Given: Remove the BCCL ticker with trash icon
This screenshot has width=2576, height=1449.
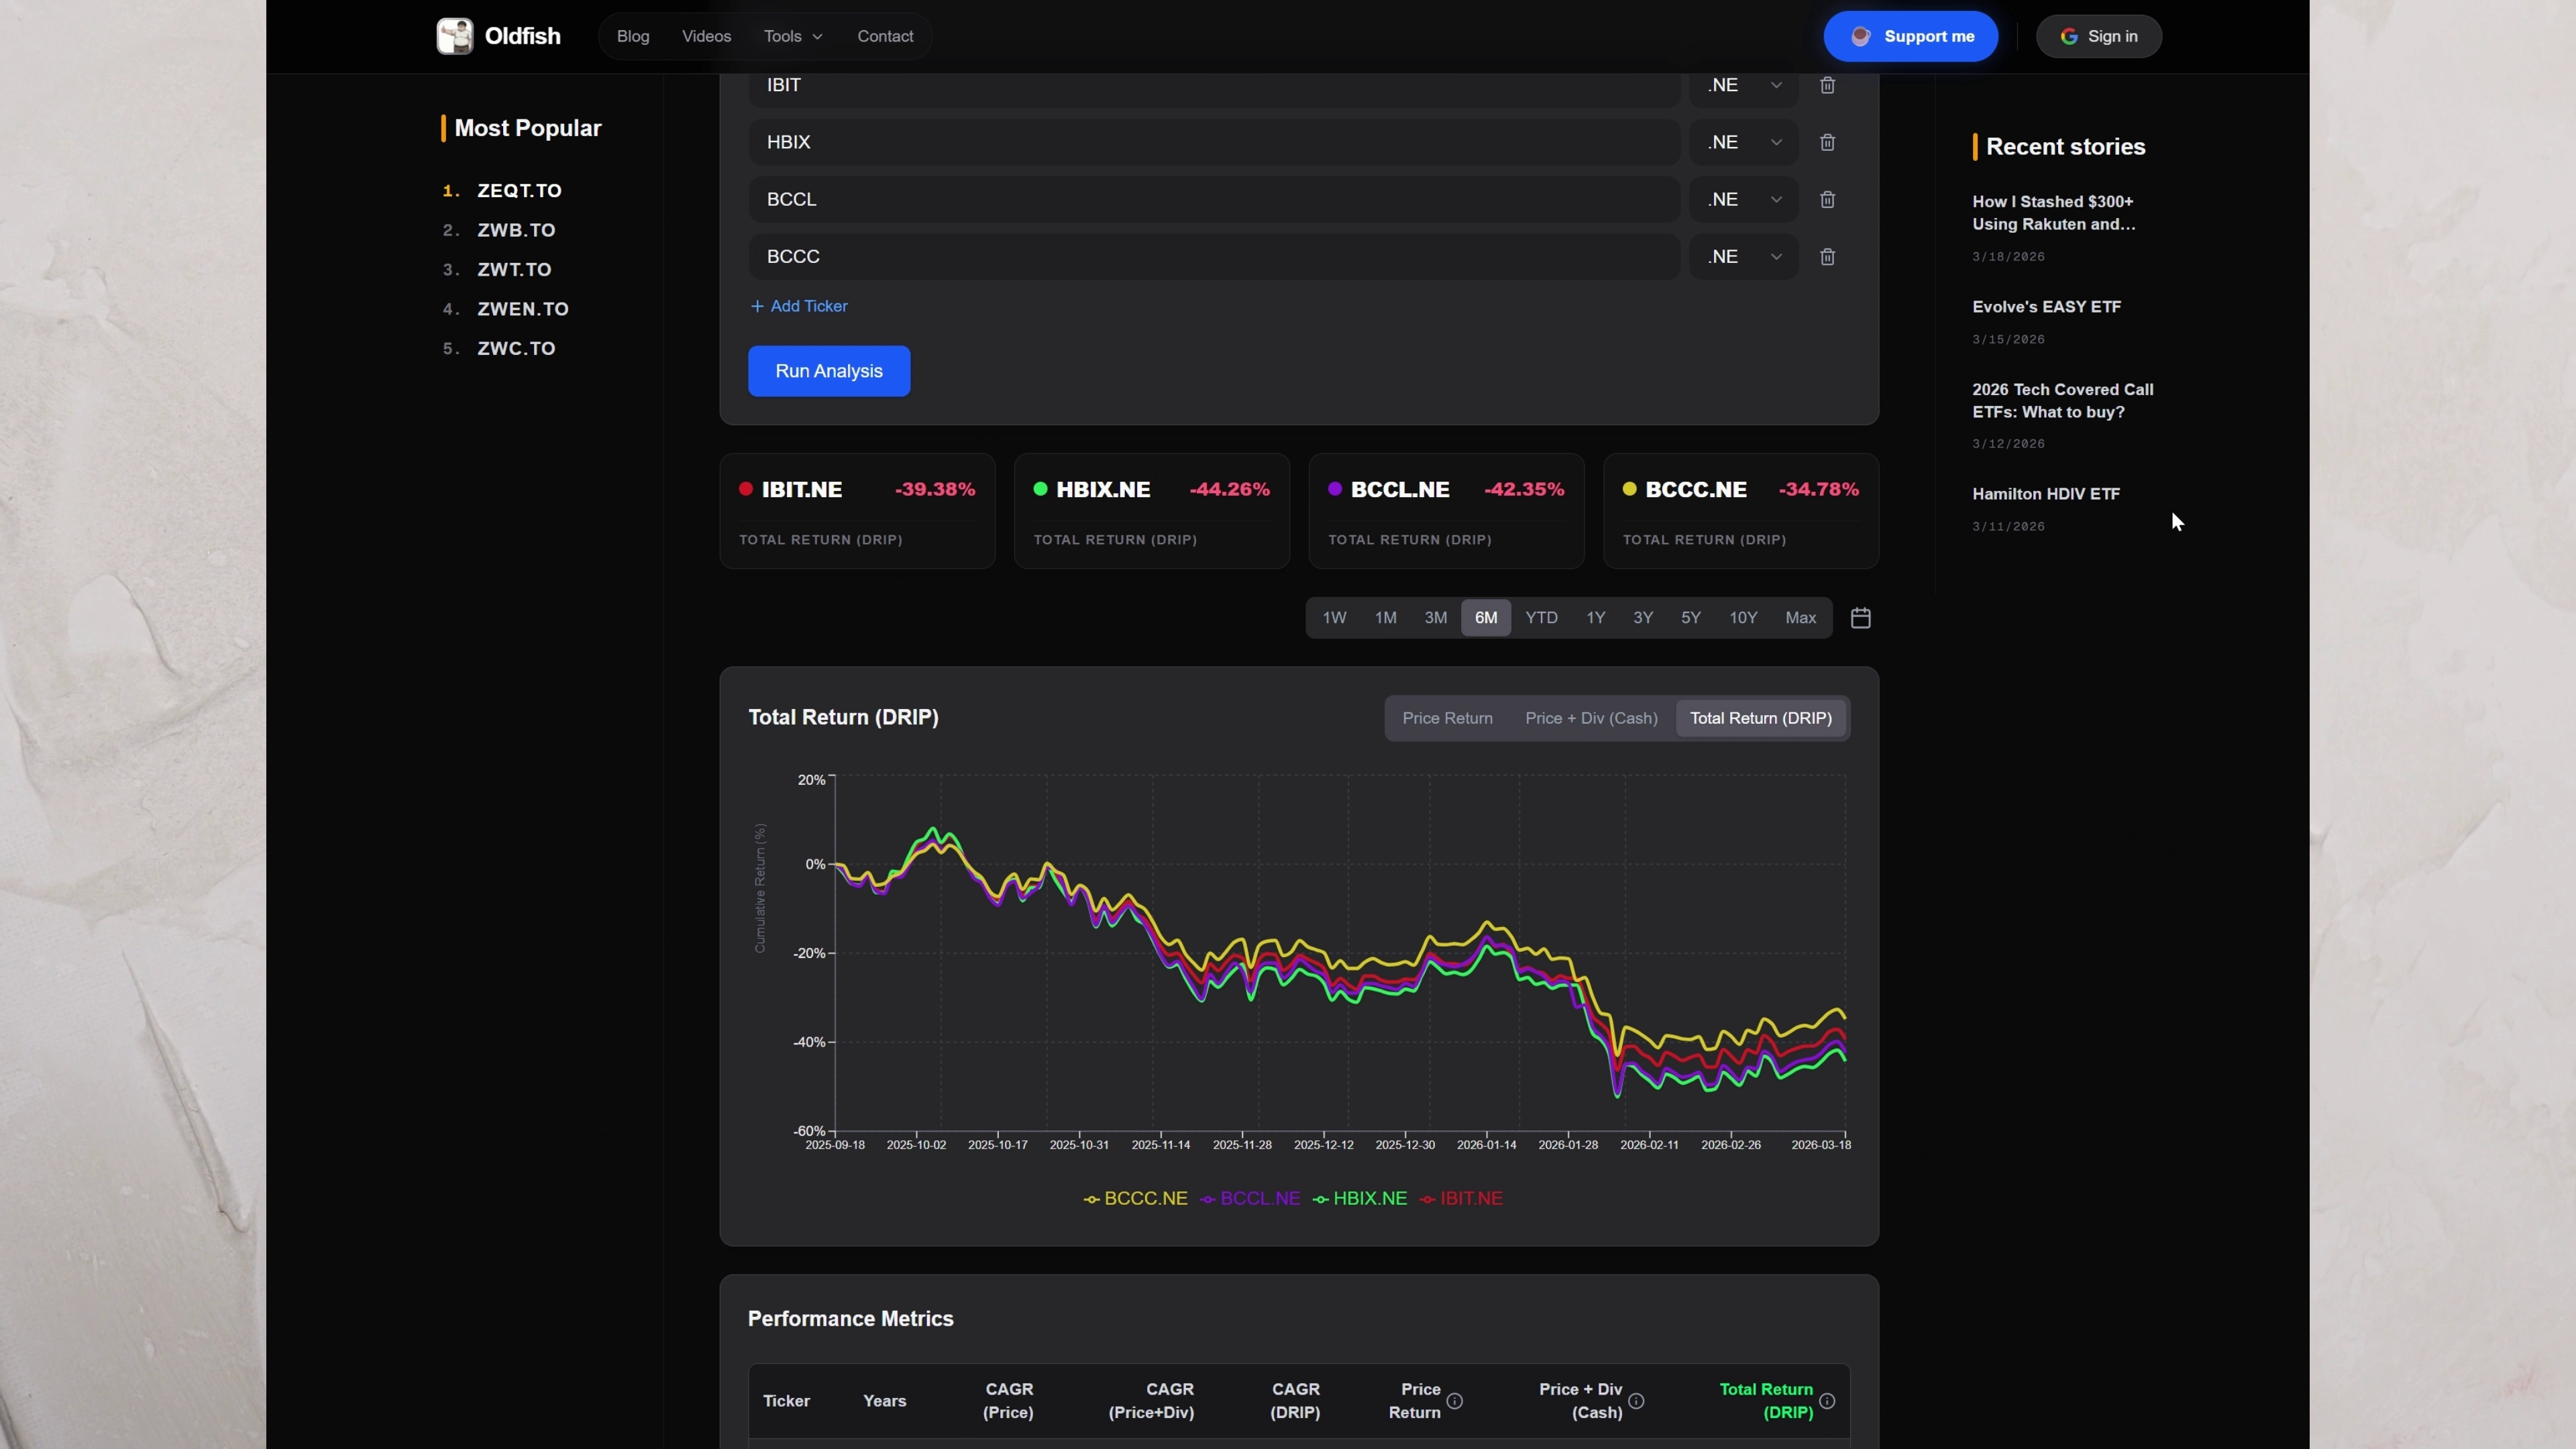Looking at the screenshot, I should (1827, 199).
